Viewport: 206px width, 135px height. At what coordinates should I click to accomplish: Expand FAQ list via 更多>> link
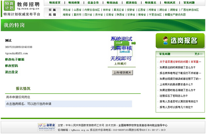[198, 54]
